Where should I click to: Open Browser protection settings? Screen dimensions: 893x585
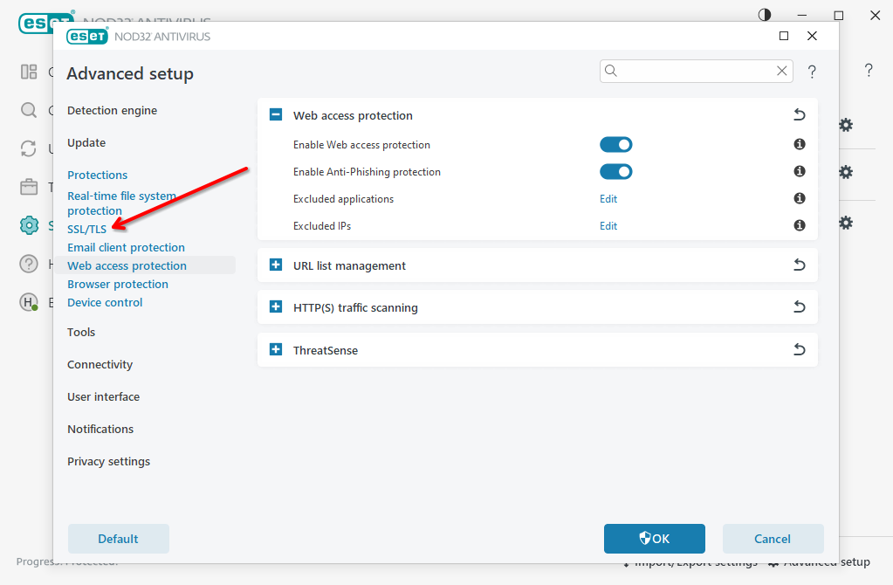click(118, 285)
